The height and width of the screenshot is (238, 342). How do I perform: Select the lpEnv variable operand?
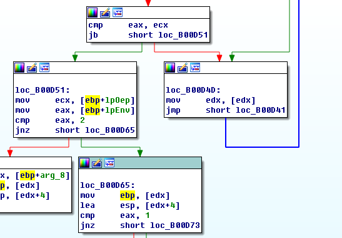click(118, 110)
